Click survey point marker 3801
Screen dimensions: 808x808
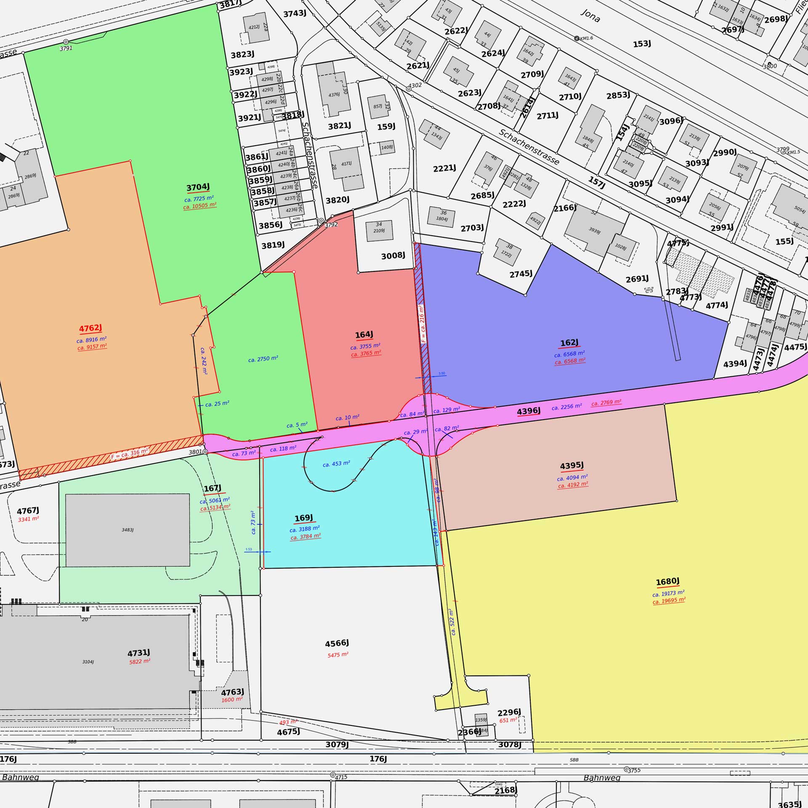pyautogui.click(x=205, y=452)
